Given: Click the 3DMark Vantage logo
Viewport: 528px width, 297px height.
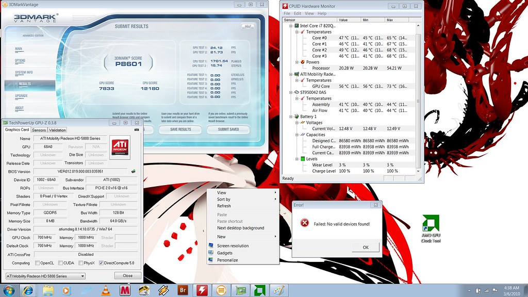Looking at the screenshot, I should coord(36,18).
